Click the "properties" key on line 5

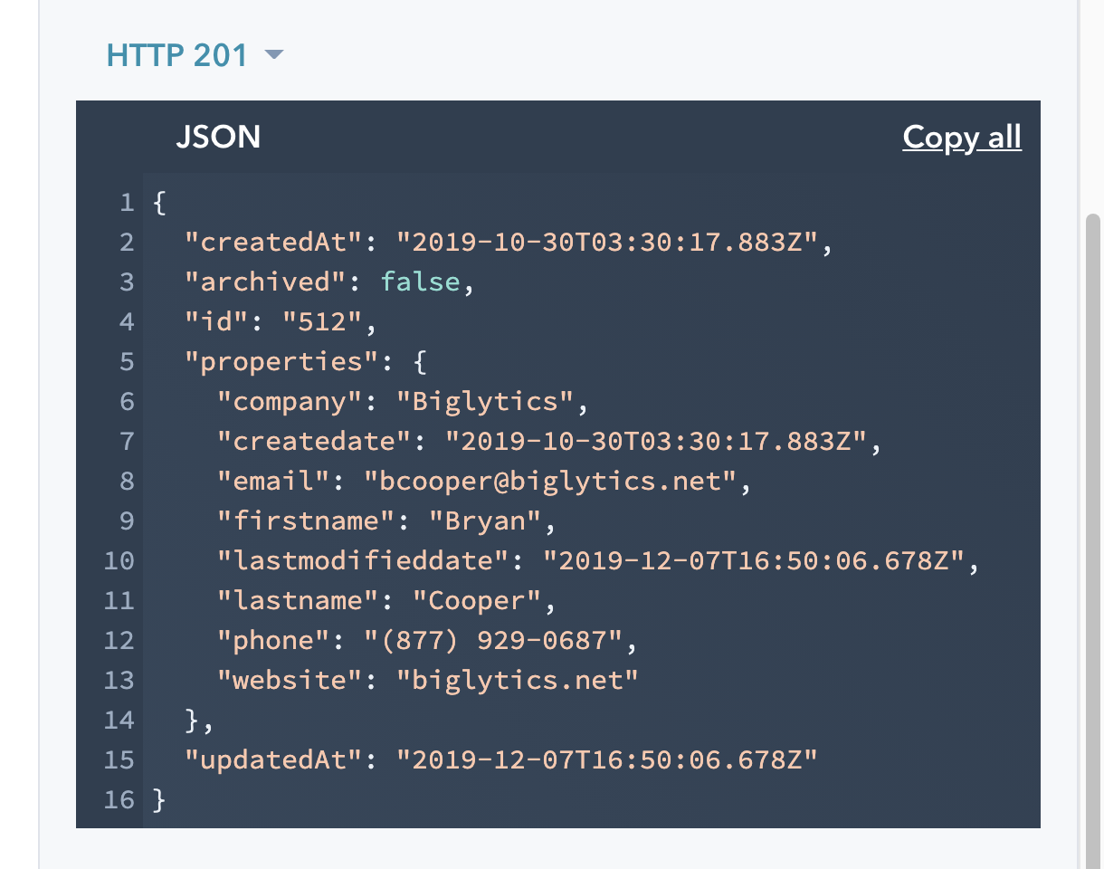[x=281, y=362]
